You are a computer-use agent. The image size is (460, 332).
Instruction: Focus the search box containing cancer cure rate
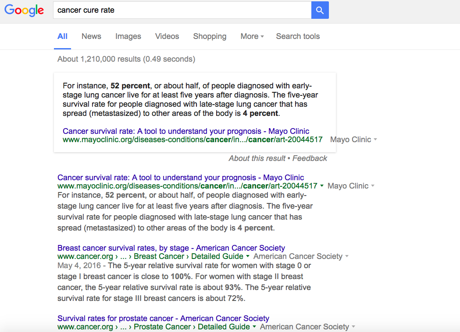[x=182, y=10]
